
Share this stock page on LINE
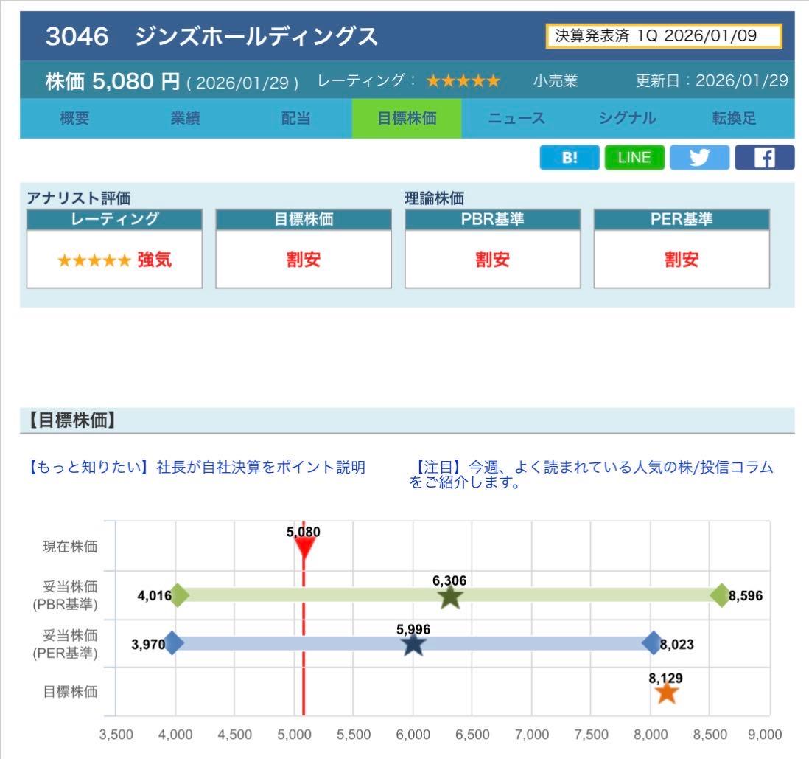(634, 156)
